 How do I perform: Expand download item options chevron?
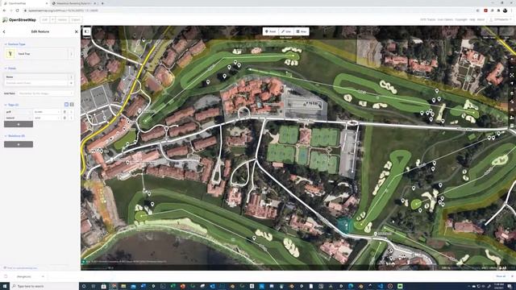tap(43, 277)
